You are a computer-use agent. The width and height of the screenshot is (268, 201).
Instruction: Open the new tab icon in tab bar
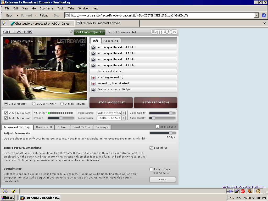coord(4,23)
